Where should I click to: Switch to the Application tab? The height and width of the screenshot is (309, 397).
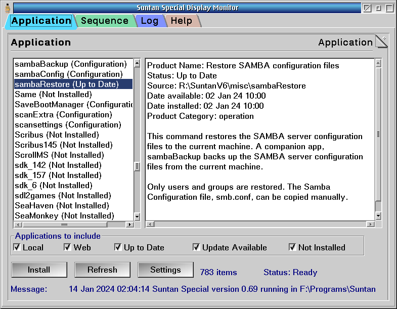click(41, 21)
